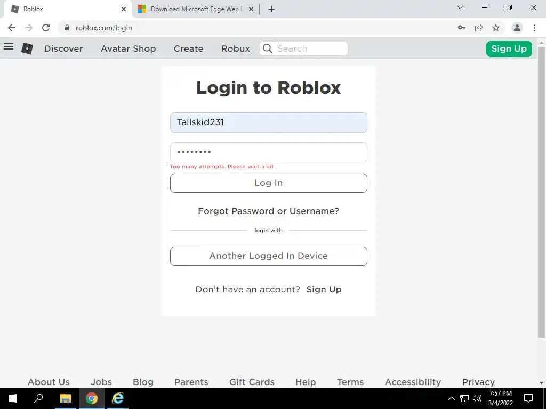Show hidden system tray icons

pyautogui.click(x=451, y=398)
